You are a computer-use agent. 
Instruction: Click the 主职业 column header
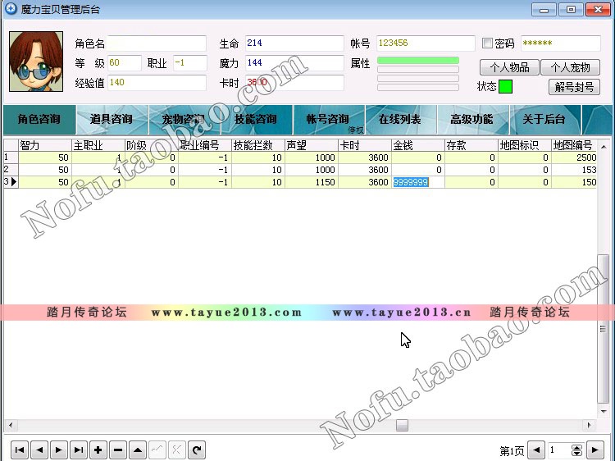pyautogui.click(x=98, y=145)
